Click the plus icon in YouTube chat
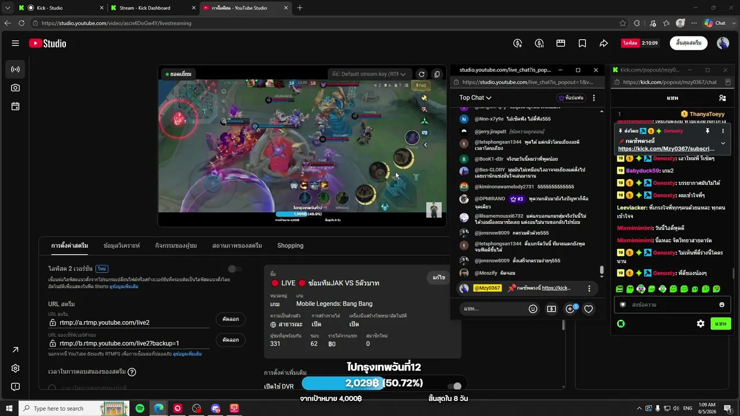Screen dimensions: 740x416 click(x=570, y=309)
